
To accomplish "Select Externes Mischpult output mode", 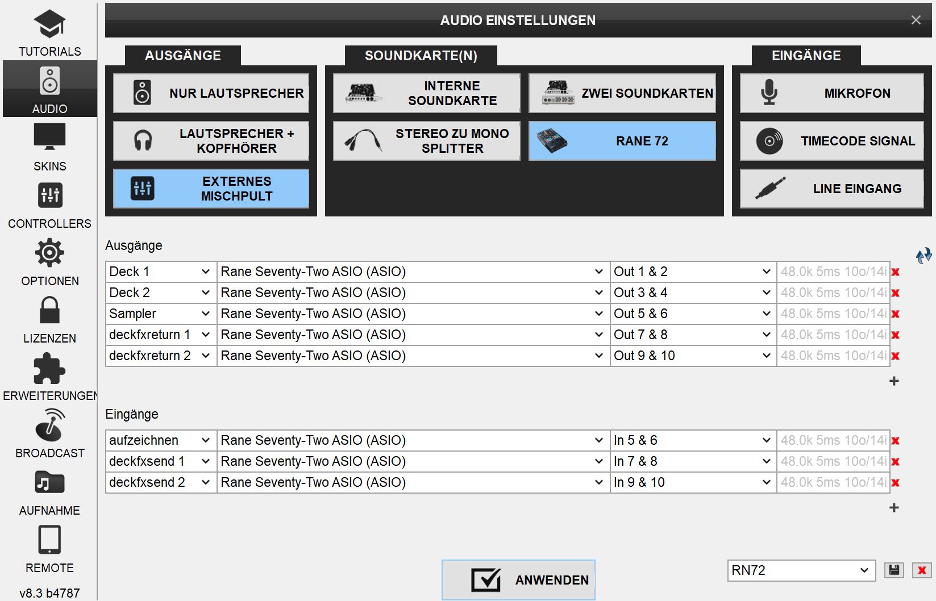I will (211, 189).
